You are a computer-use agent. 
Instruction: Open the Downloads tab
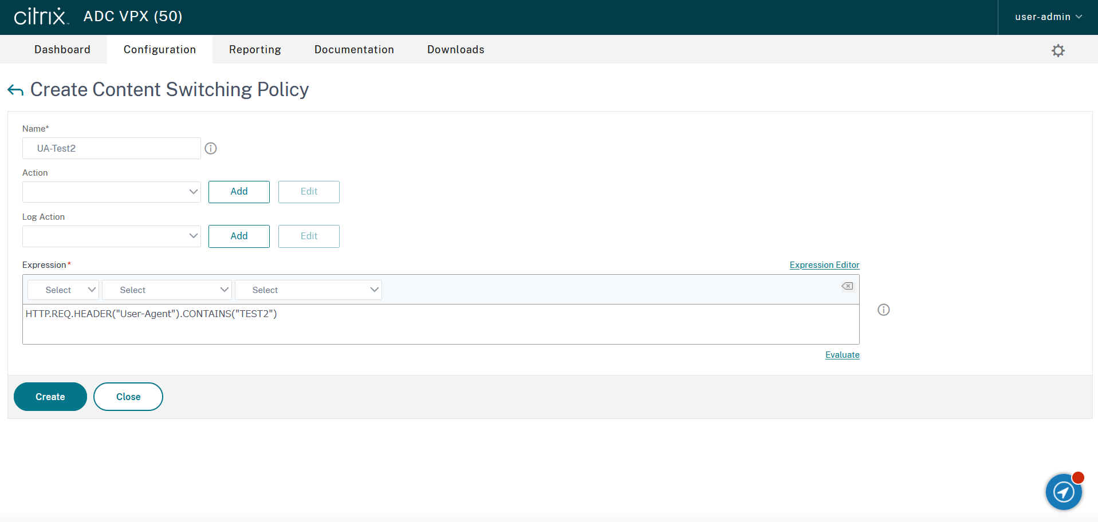click(455, 50)
